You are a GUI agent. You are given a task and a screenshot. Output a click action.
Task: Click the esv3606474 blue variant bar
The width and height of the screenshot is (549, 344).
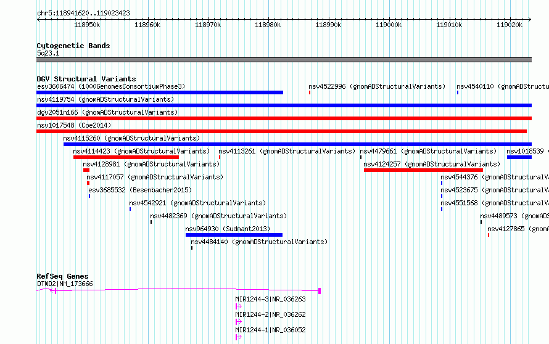pyautogui.click(x=160, y=92)
